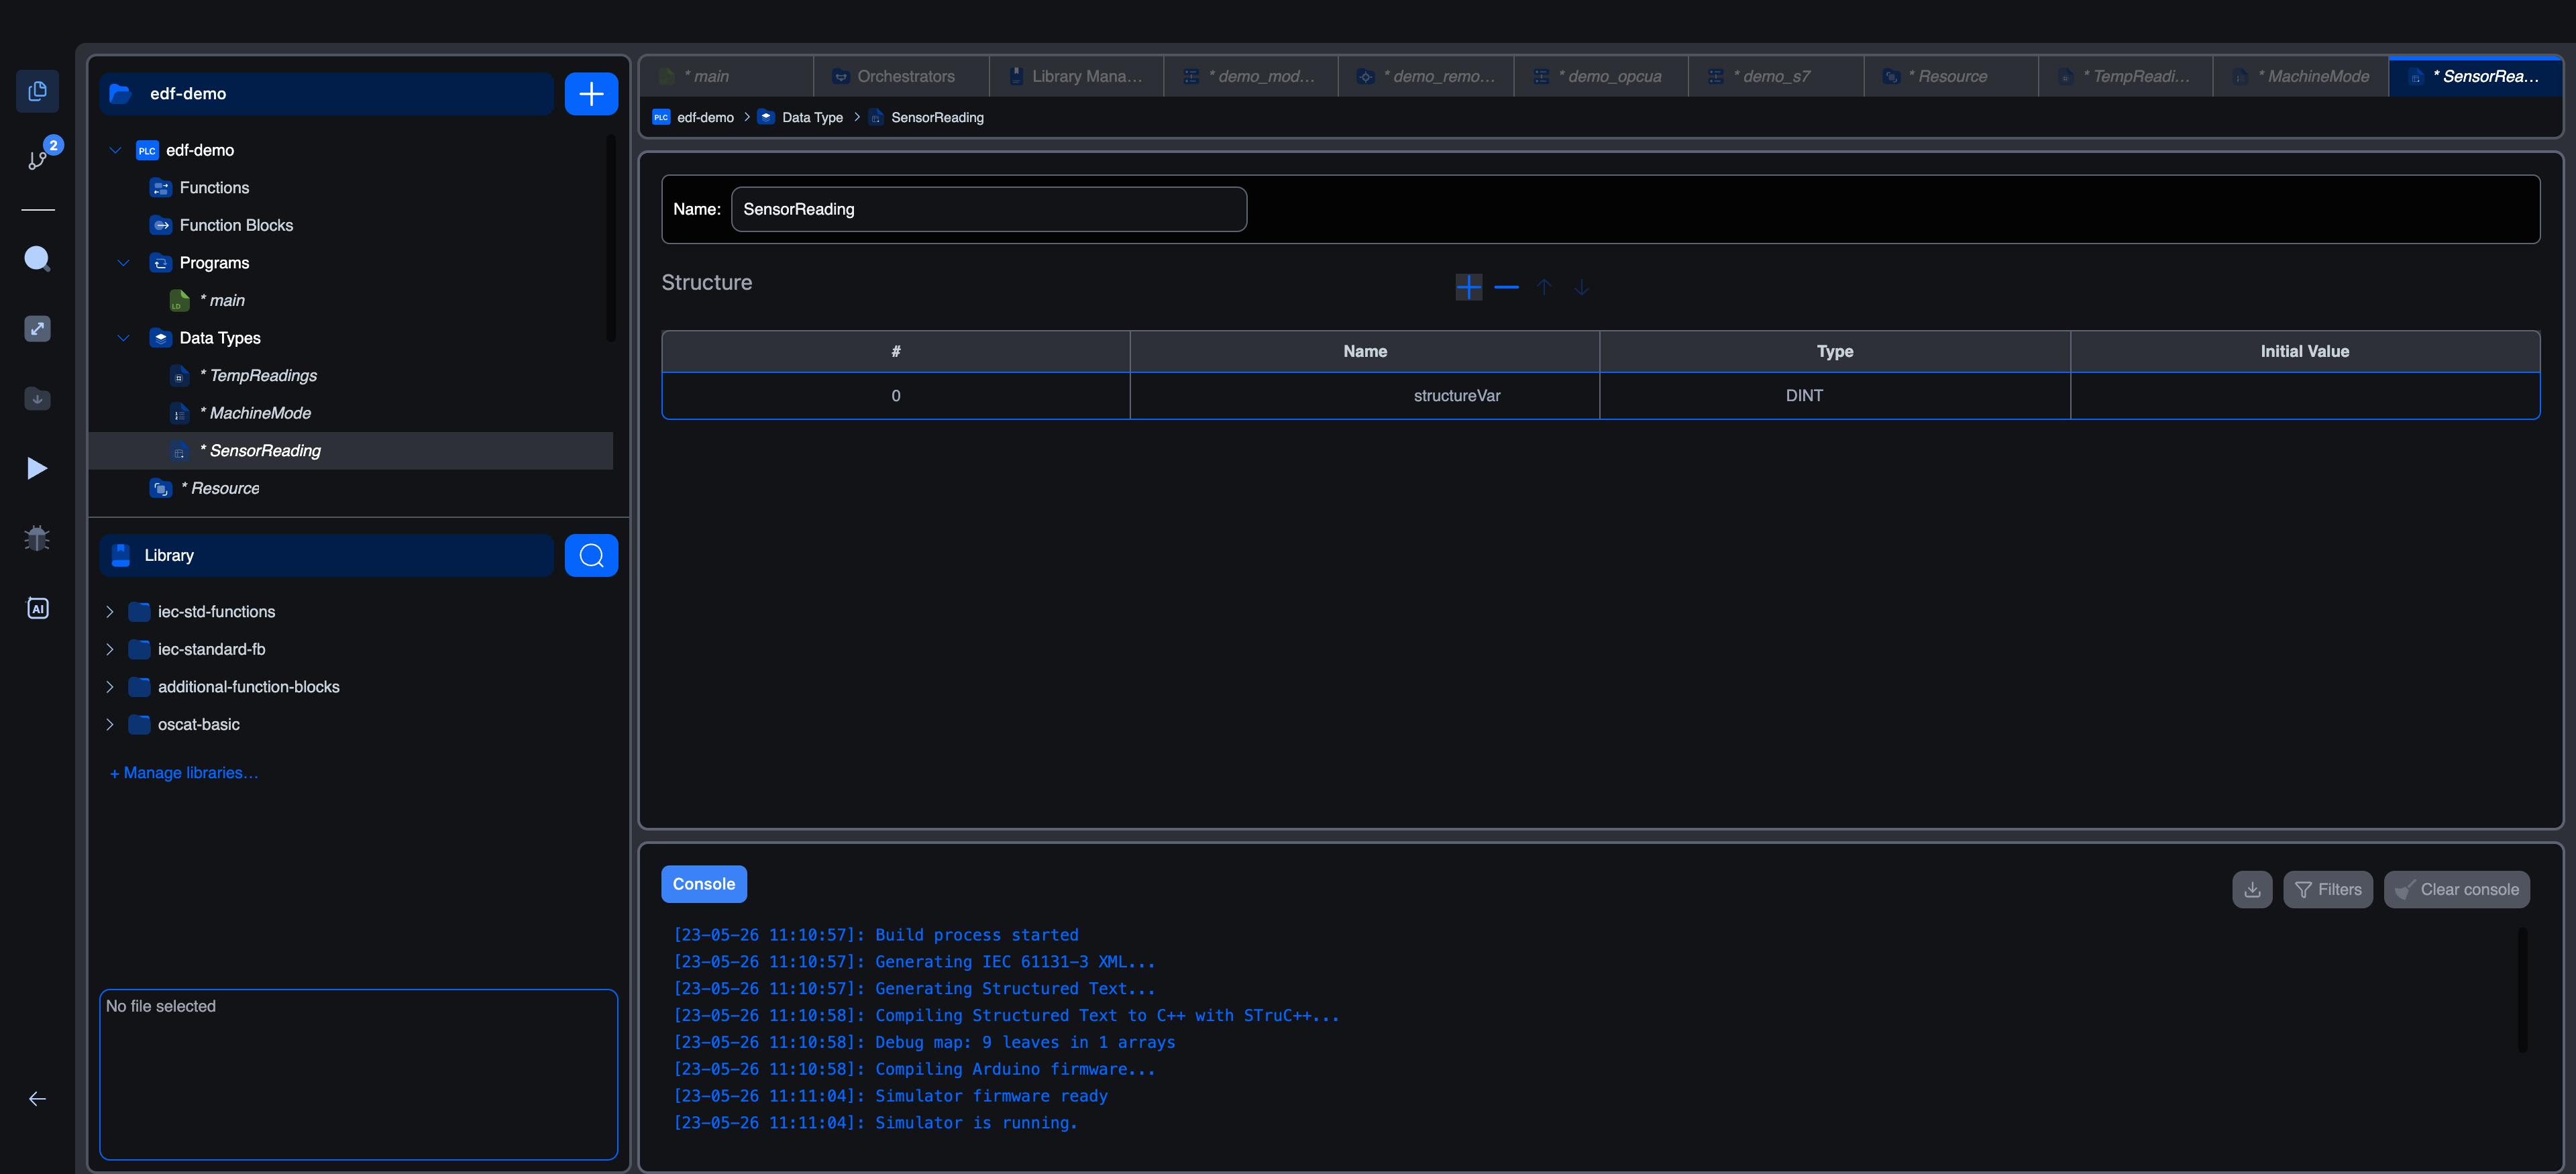Clear the console output

pos(2456,889)
